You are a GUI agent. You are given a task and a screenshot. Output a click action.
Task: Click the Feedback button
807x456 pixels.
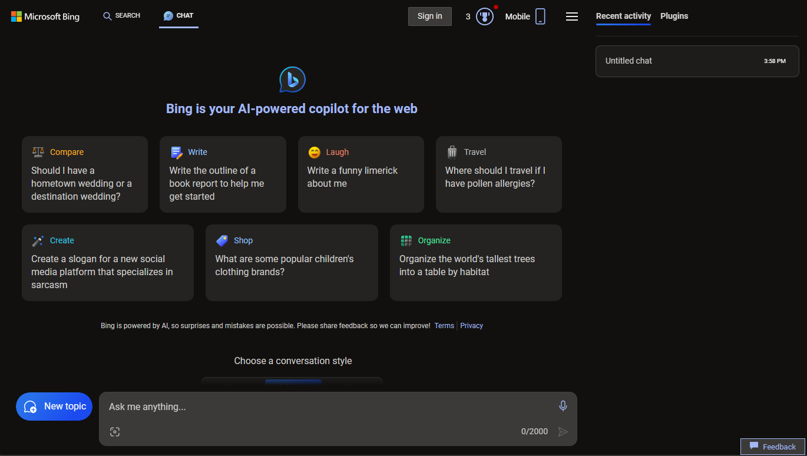click(773, 447)
